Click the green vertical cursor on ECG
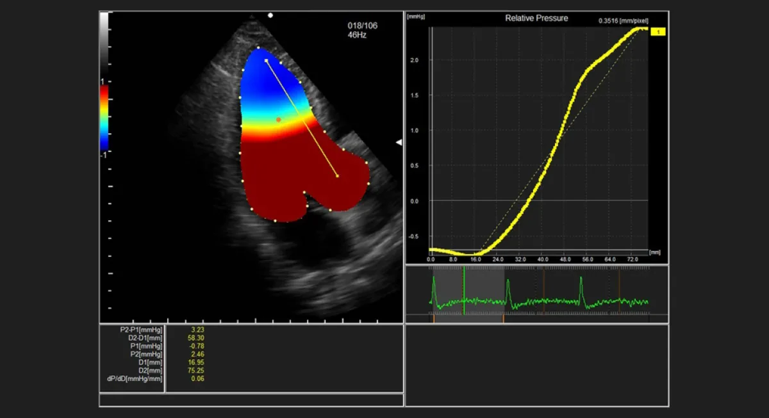769x418 pixels. [x=463, y=291]
